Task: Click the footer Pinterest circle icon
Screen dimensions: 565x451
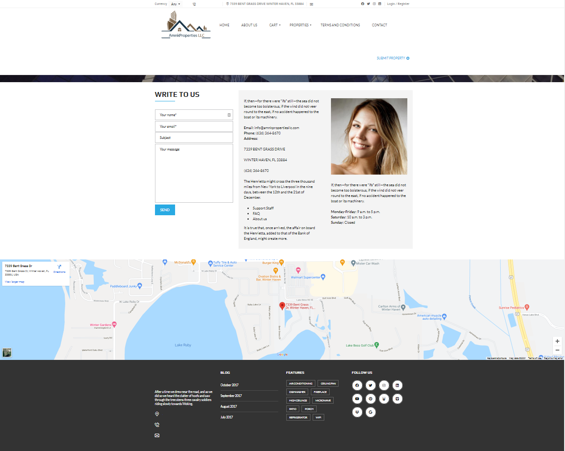Action: (x=370, y=399)
